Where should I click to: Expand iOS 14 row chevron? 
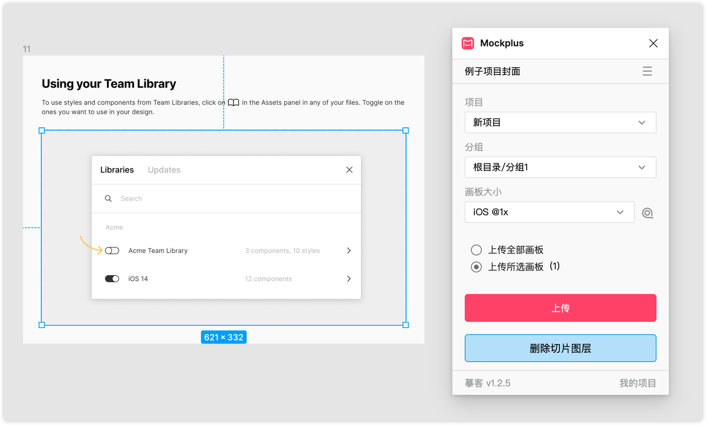[x=349, y=279]
